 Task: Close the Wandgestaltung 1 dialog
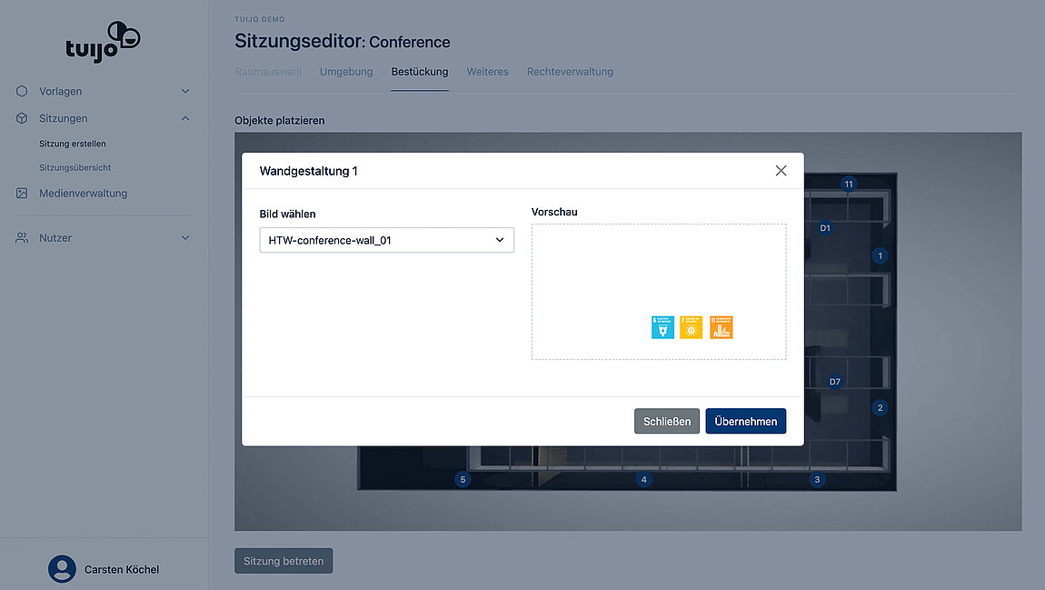[x=781, y=171]
